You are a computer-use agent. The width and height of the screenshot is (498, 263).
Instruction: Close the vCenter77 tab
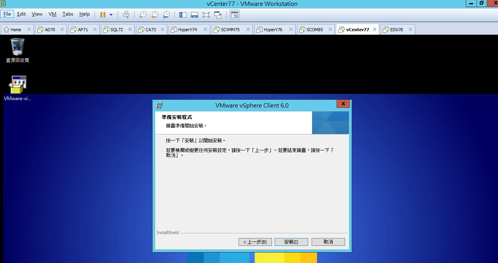pos(375,29)
